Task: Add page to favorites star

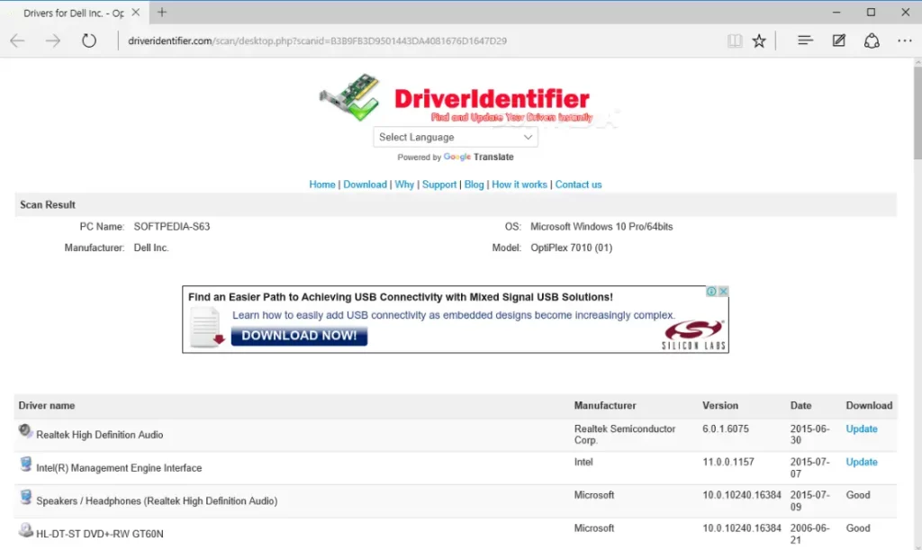Action: pos(759,41)
